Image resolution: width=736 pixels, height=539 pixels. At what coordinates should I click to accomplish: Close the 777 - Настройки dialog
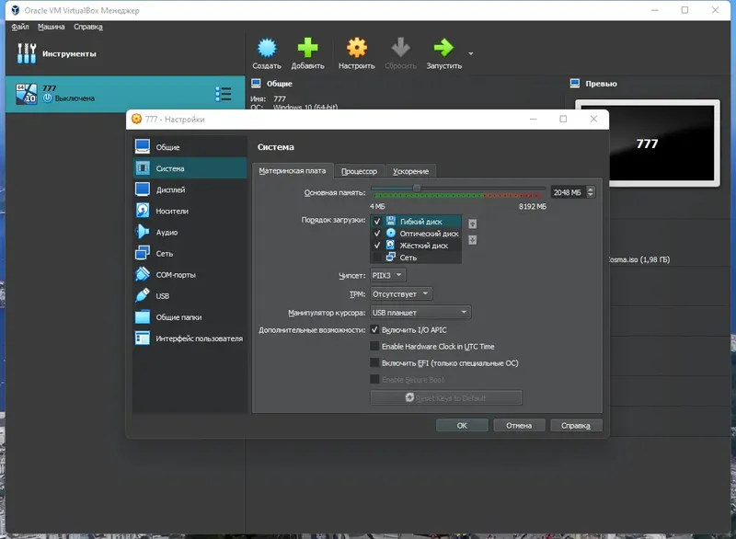coord(593,120)
